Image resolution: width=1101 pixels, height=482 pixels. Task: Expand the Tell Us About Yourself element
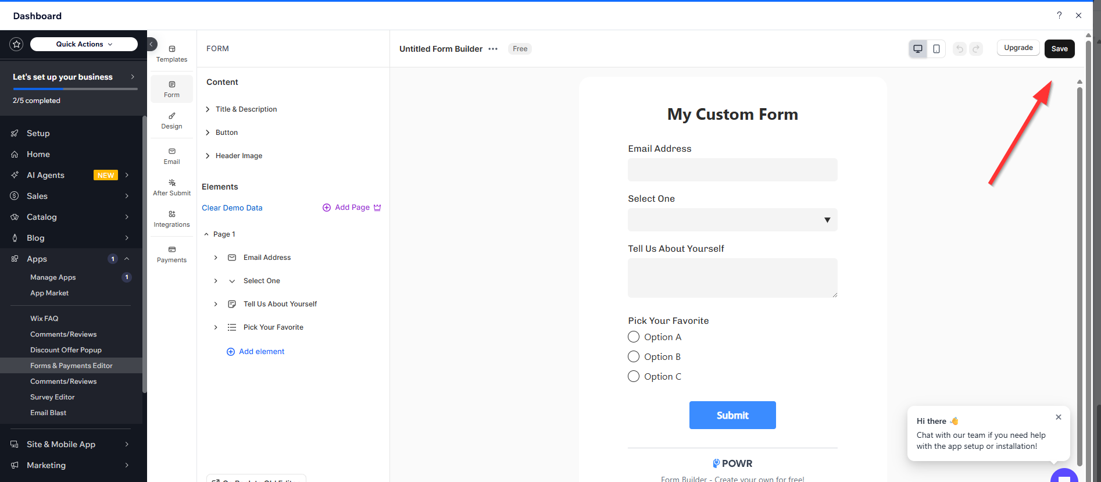216,304
